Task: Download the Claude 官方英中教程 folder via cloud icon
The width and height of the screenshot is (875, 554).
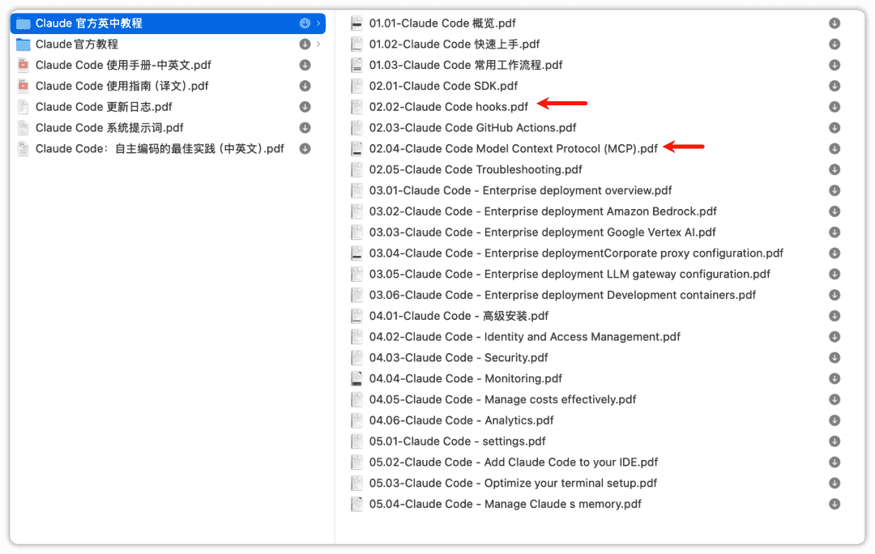Action: coord(305,23)
